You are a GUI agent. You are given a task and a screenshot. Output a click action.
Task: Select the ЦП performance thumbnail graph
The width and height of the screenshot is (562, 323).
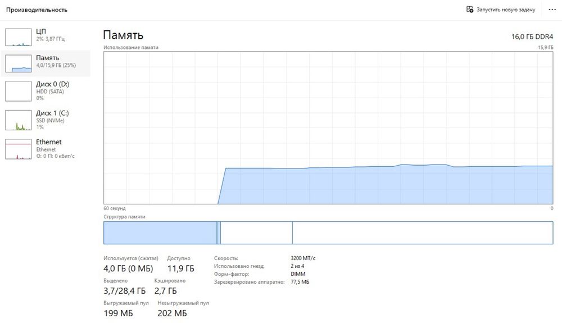tap(19, 37)
